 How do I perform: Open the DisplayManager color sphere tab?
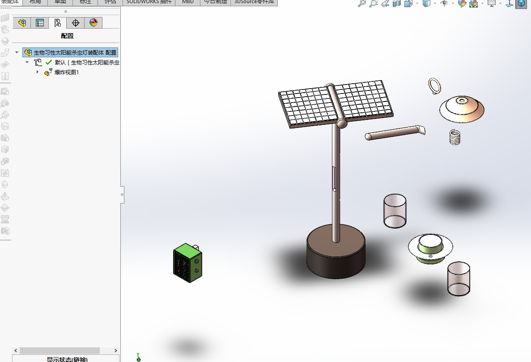[x=93, y=23]
